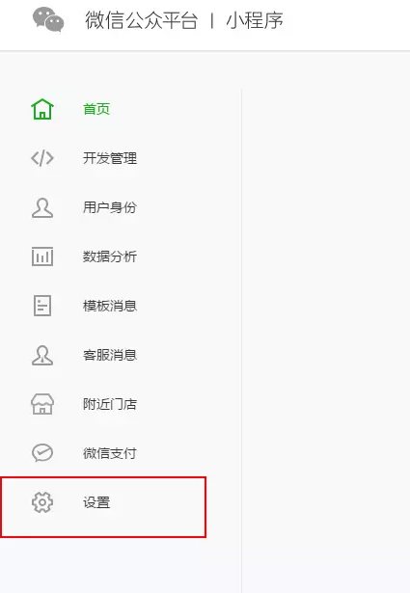The height and width of the screenshot is (593, 410).
Task: Open the 模板消息 page
Action: [110, 306]
